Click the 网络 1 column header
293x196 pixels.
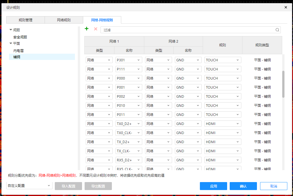(114, 41)
